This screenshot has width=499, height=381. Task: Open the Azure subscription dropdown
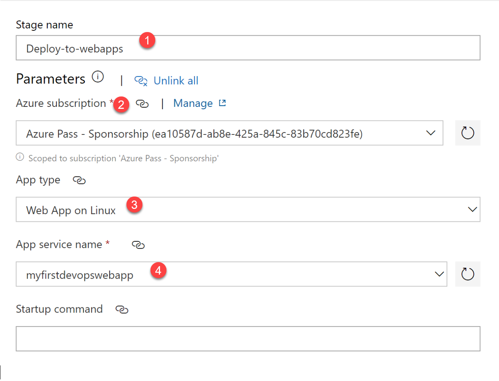[229, 133]
